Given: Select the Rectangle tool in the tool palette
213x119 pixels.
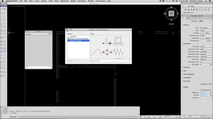Looking at the screenshot, I should click(x=4, y=24).
